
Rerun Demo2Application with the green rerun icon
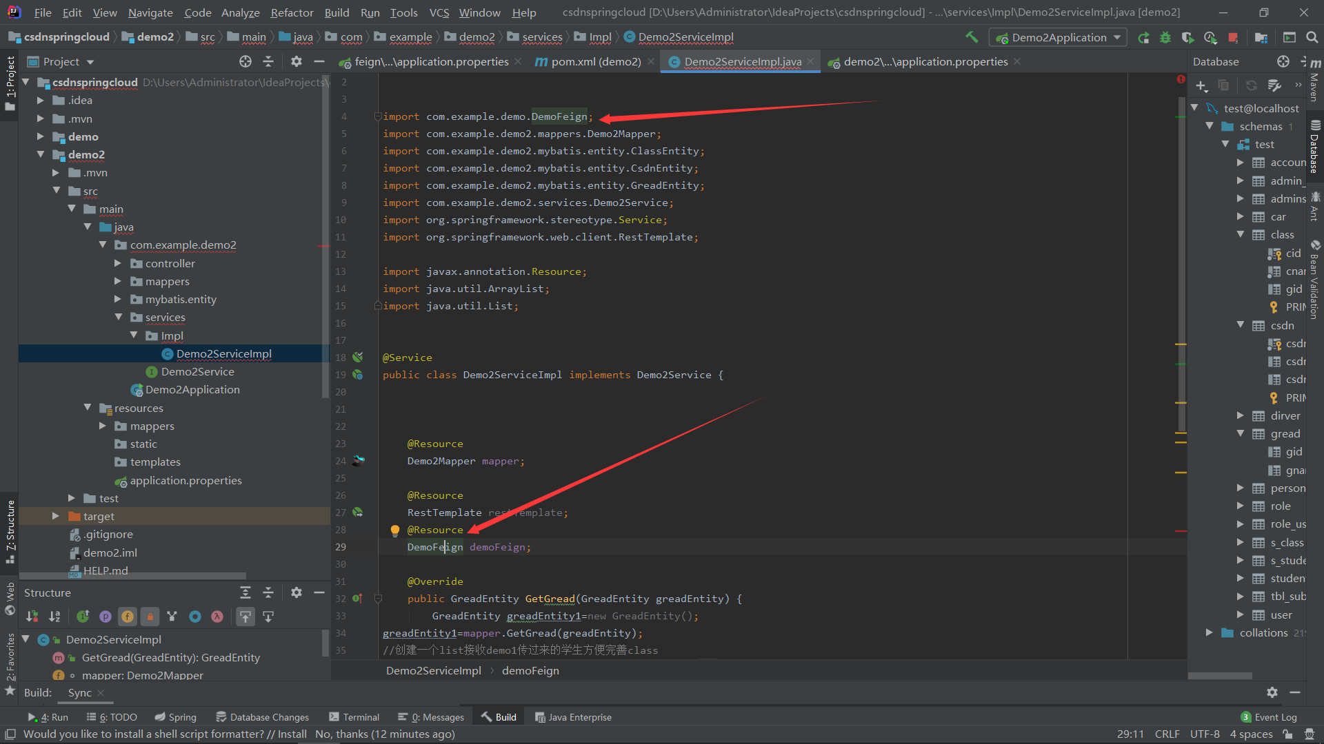point(1143,38)
